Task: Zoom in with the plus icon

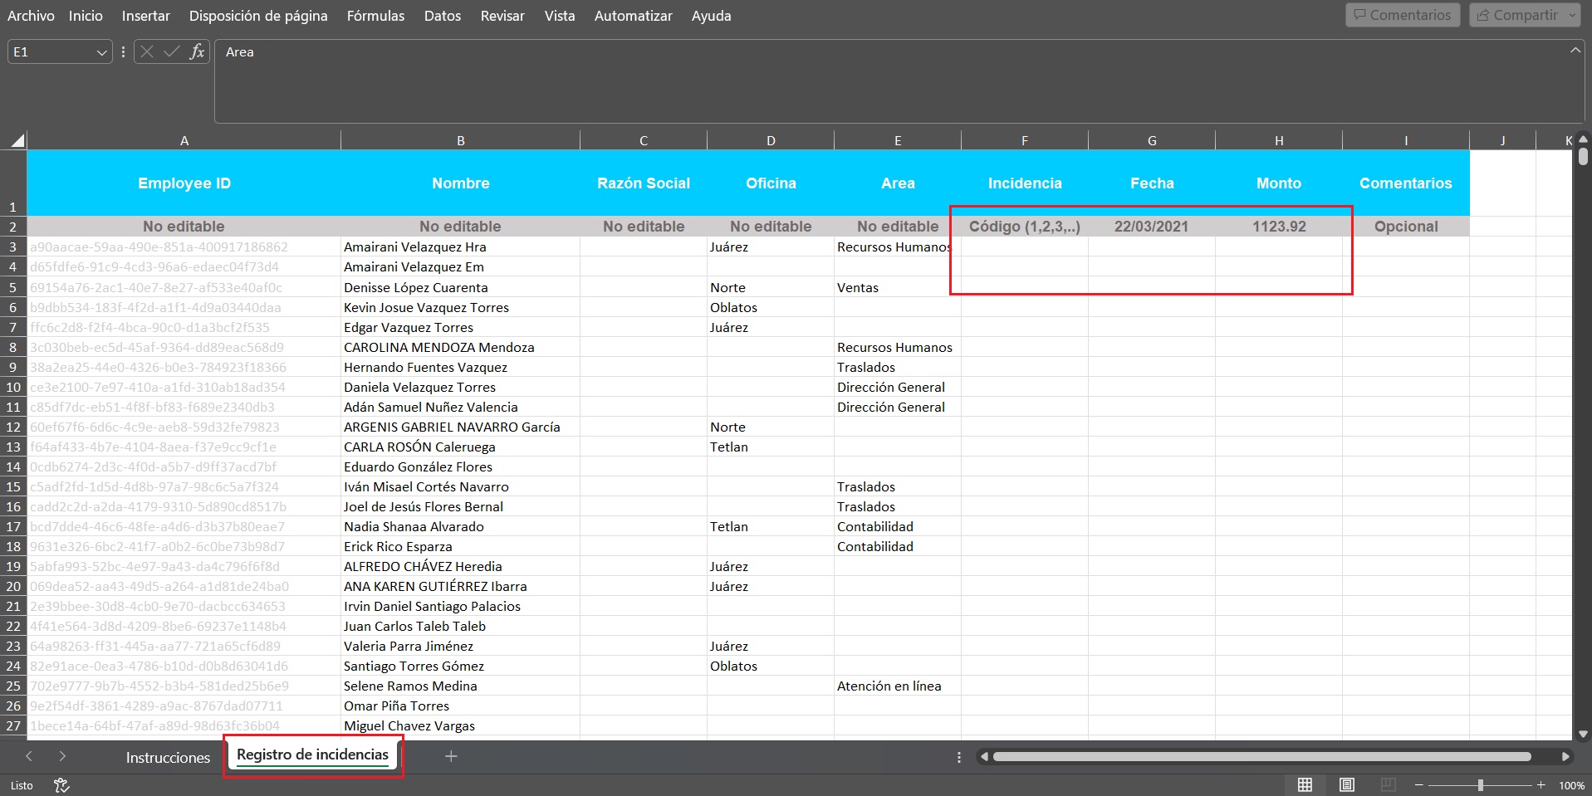Action: (1541, 785)
